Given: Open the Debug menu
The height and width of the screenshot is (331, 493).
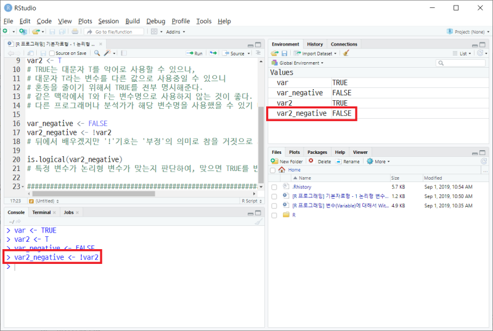Looking at the screenshot, I should tap(156, 21).
